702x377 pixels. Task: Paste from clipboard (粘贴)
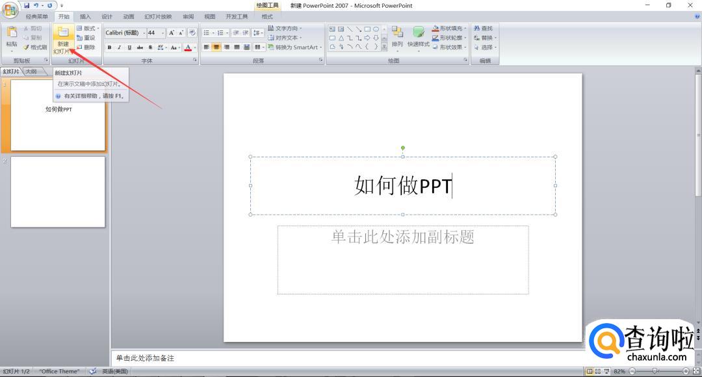pos(12,38)
